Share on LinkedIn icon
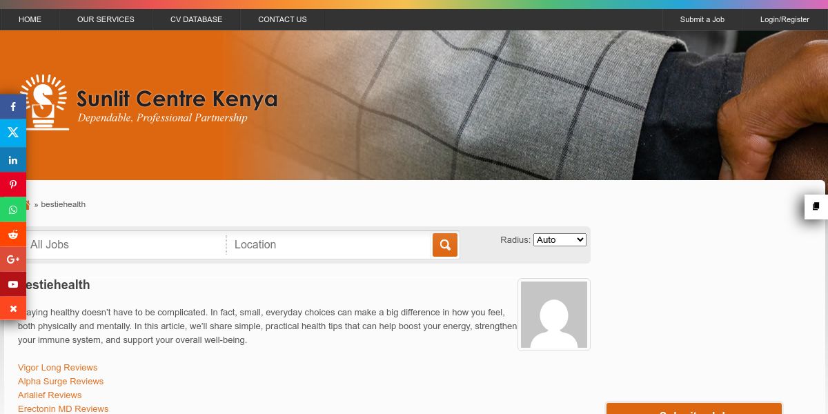This screenshot has width=828, height=414. pyautogui.click(x=13, y=160)
